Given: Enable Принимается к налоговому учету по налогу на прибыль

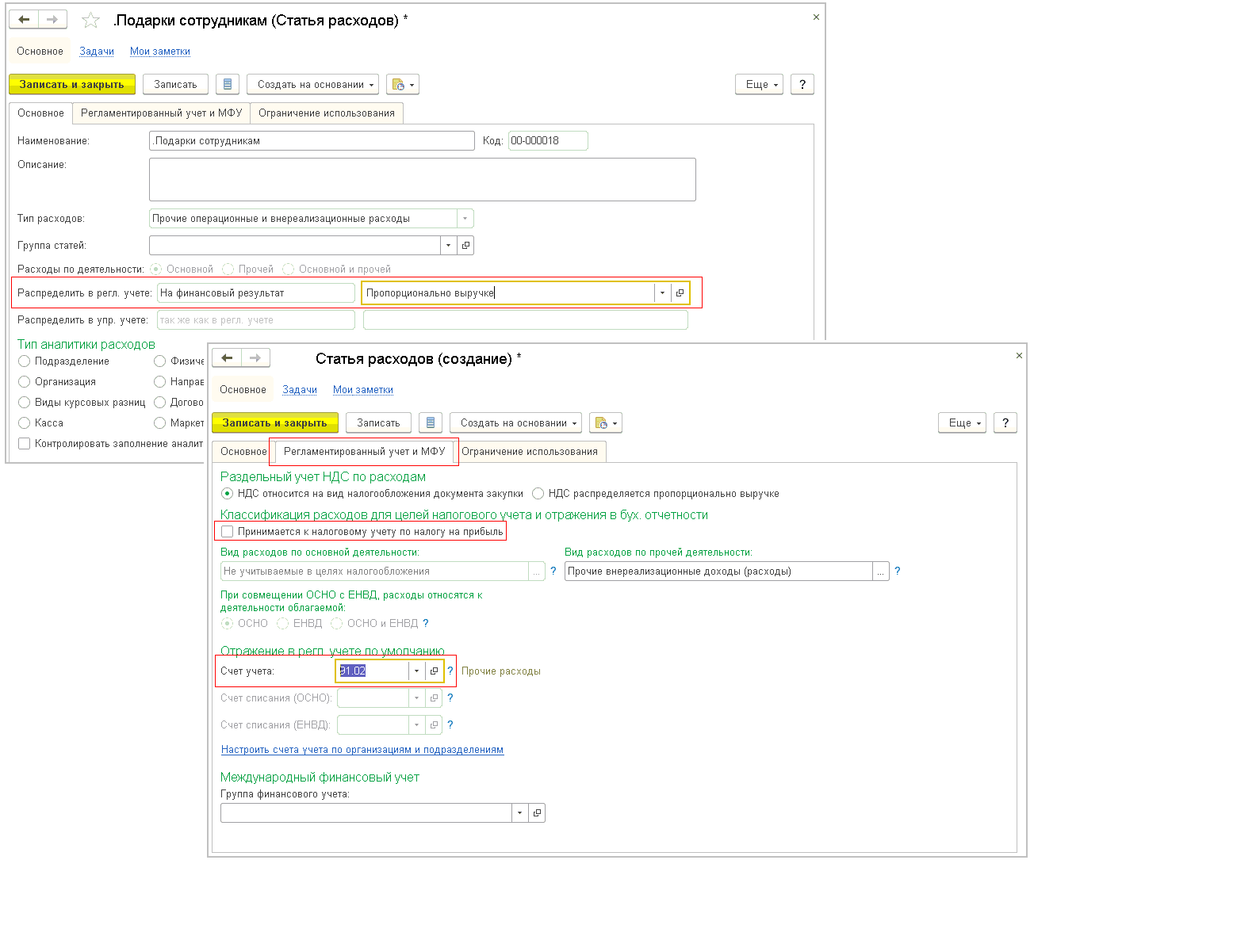Looking at the screenshot, I should point(228,532).
